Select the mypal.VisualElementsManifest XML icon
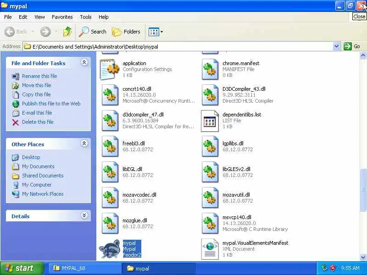Image resolution: width=367 pixels, height=275 pixels. pyautogui.click(x=210, y=249)
